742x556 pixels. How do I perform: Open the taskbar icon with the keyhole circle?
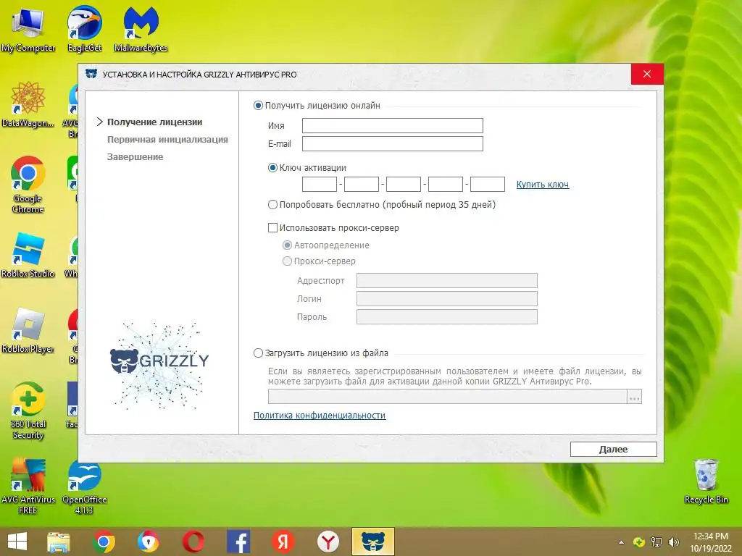[149, 542]
